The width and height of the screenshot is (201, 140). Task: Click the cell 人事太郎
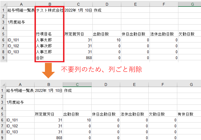(50, 40)
